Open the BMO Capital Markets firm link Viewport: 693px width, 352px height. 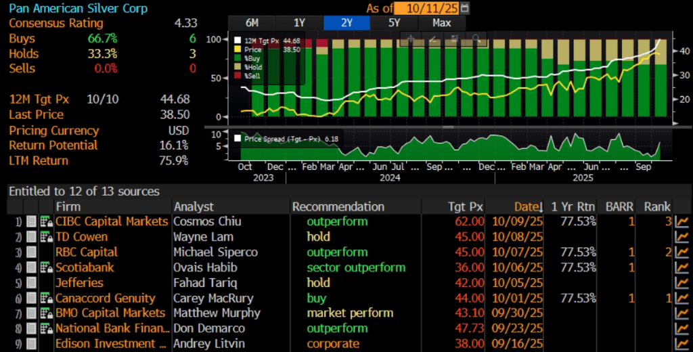click(x=110, y=313)
